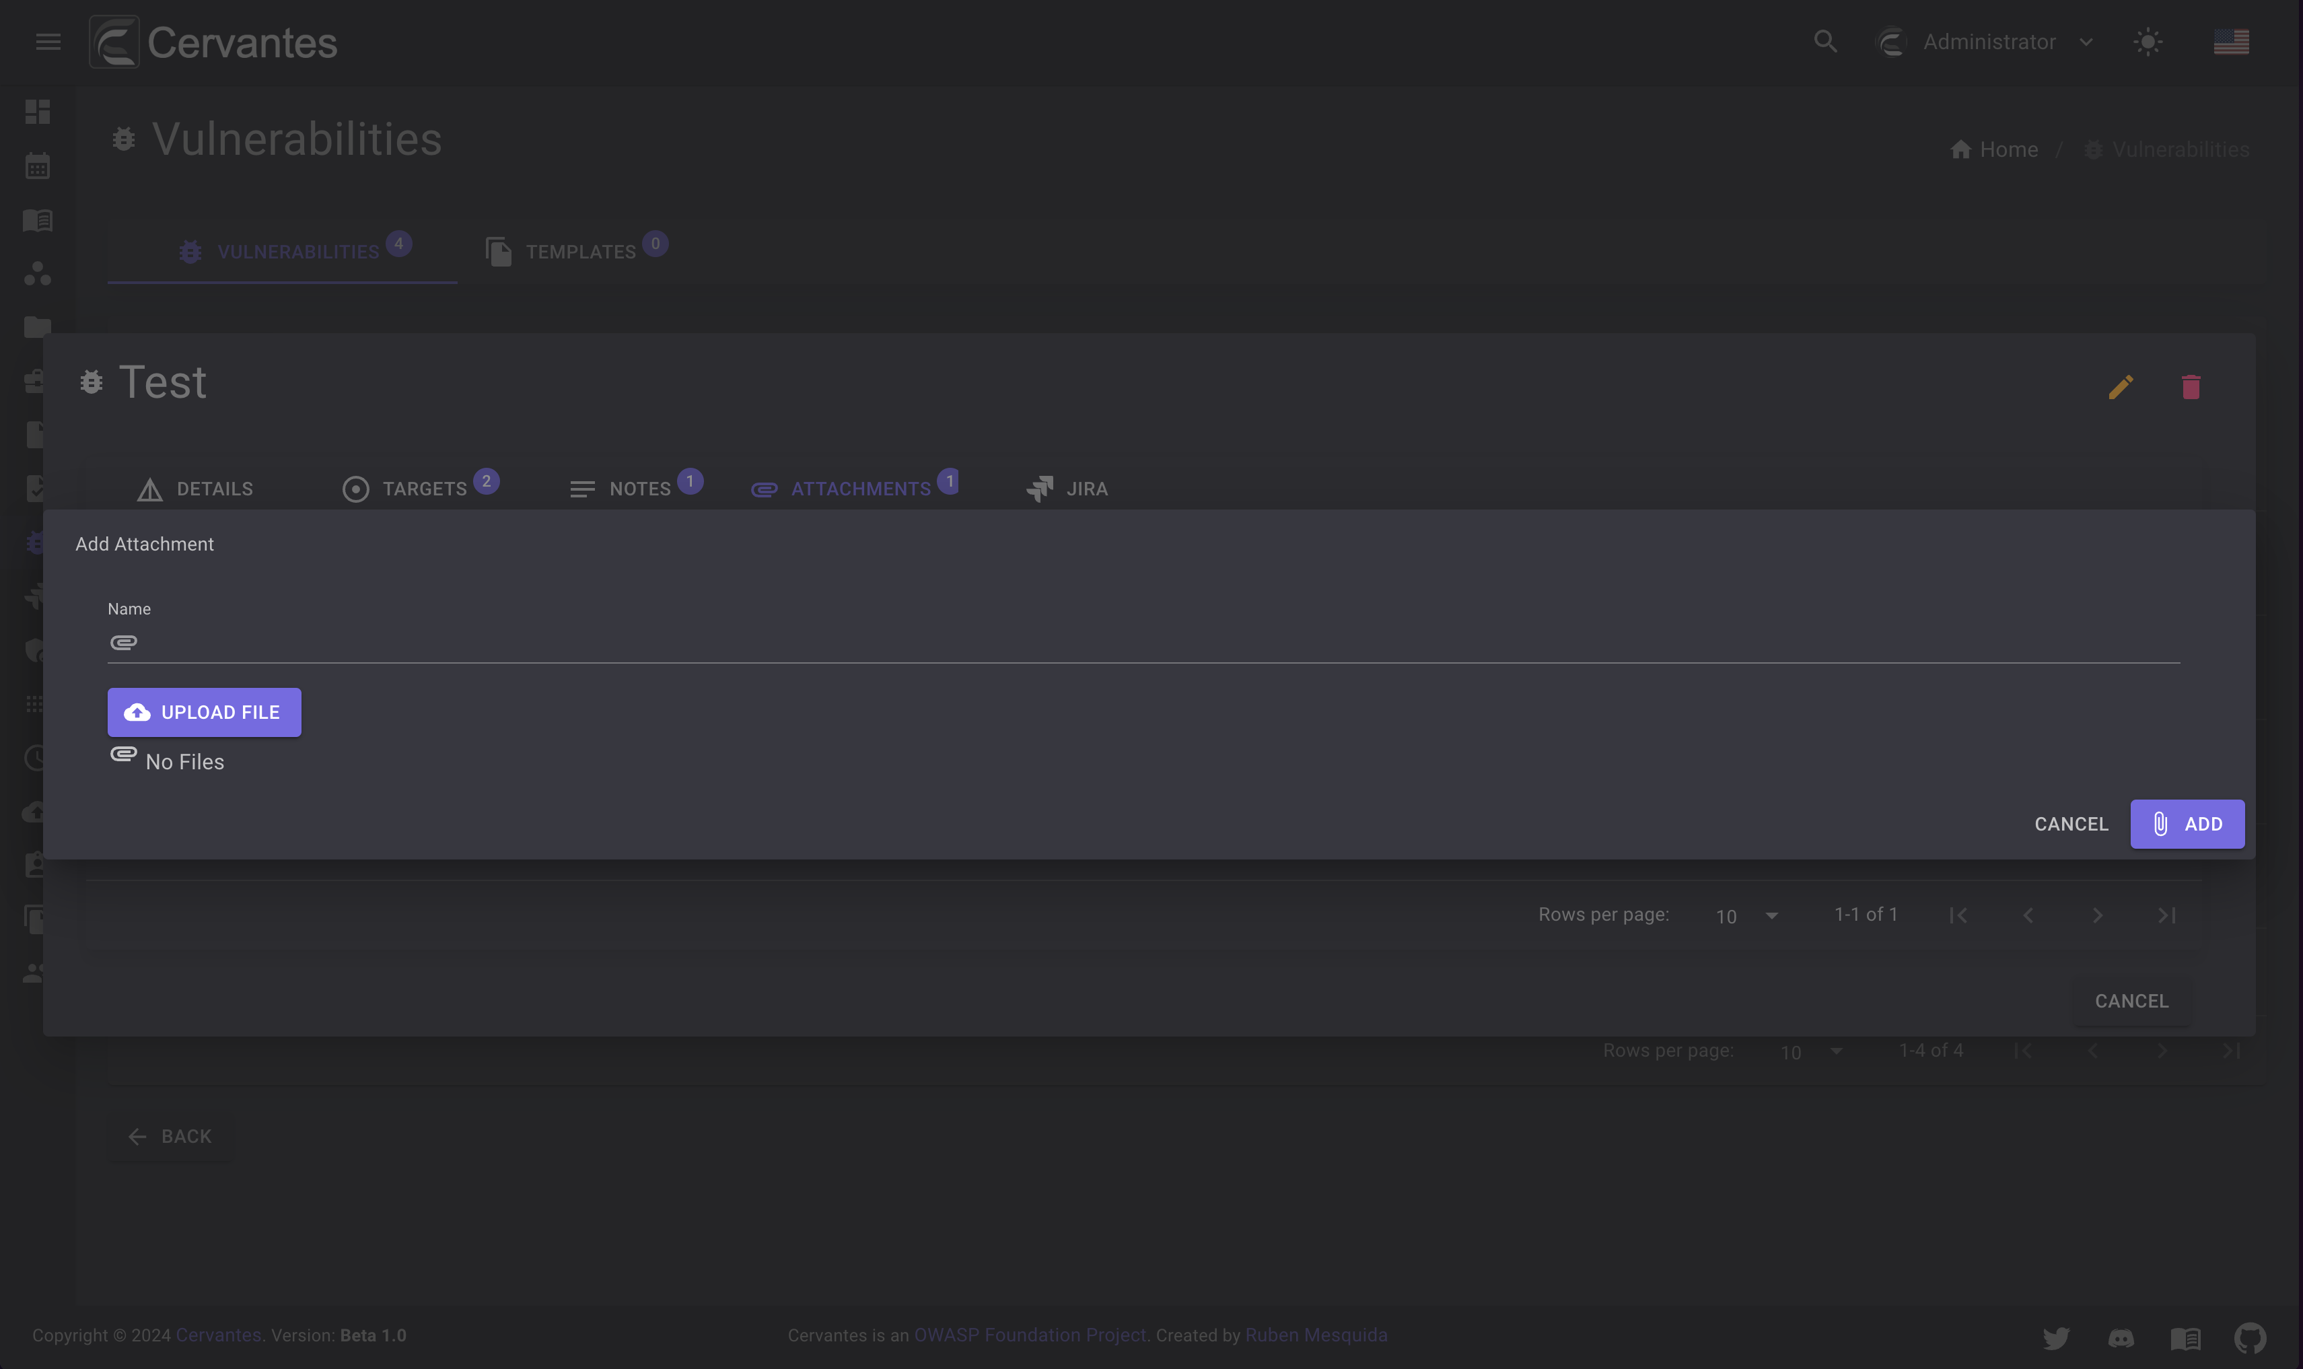Go to previous attachments page
This screenshot has height=1369, width=2303.
click(x=2028, y=915)
